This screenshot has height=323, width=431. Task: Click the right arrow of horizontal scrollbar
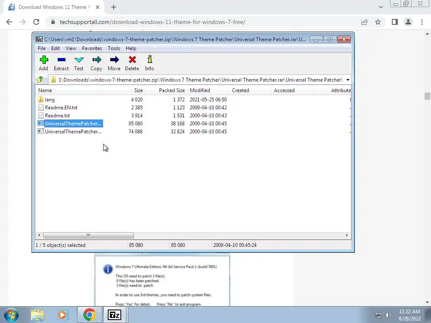pyautogui.click(x=347, y=236)
